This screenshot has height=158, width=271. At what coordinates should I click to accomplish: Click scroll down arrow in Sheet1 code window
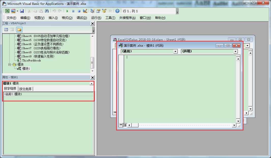click(x=250, y=109)
